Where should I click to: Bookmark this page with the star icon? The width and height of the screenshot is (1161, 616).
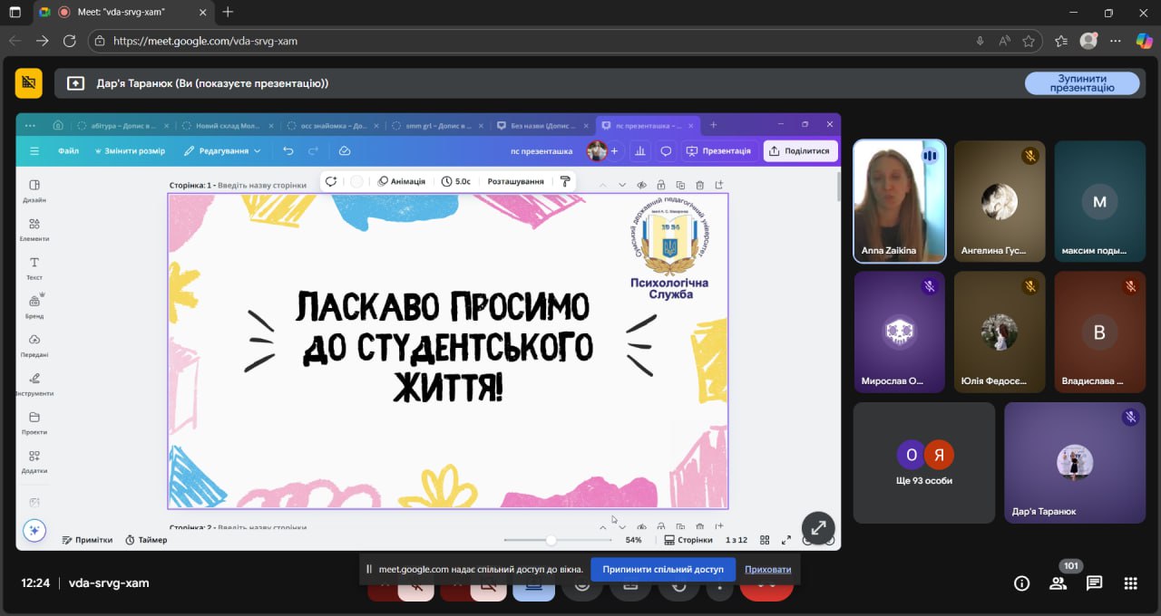click(1029, 41)
